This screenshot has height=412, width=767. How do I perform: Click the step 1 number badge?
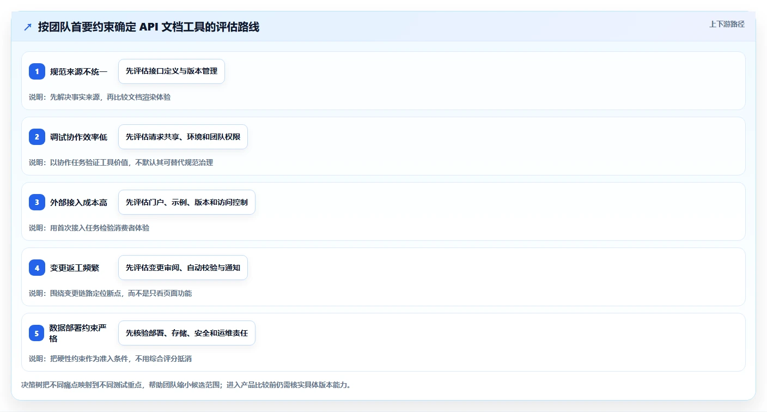[x=37, y=71]
